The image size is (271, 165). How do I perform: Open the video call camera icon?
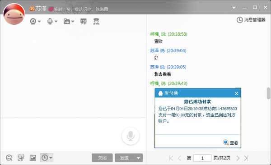33,22
